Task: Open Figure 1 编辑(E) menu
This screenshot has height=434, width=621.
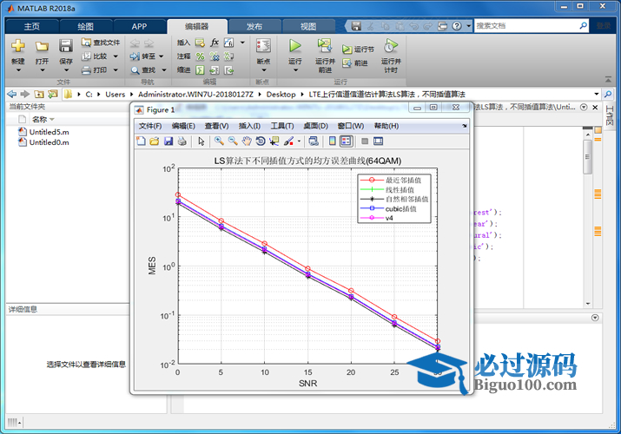Action: 183,126
